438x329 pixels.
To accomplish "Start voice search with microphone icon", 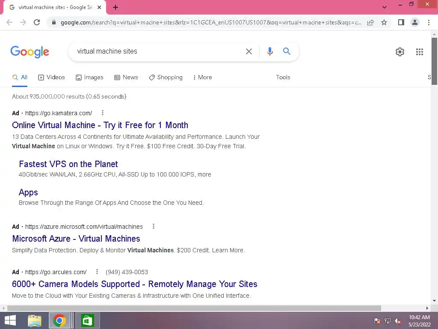I will click(x=269, y=51).
